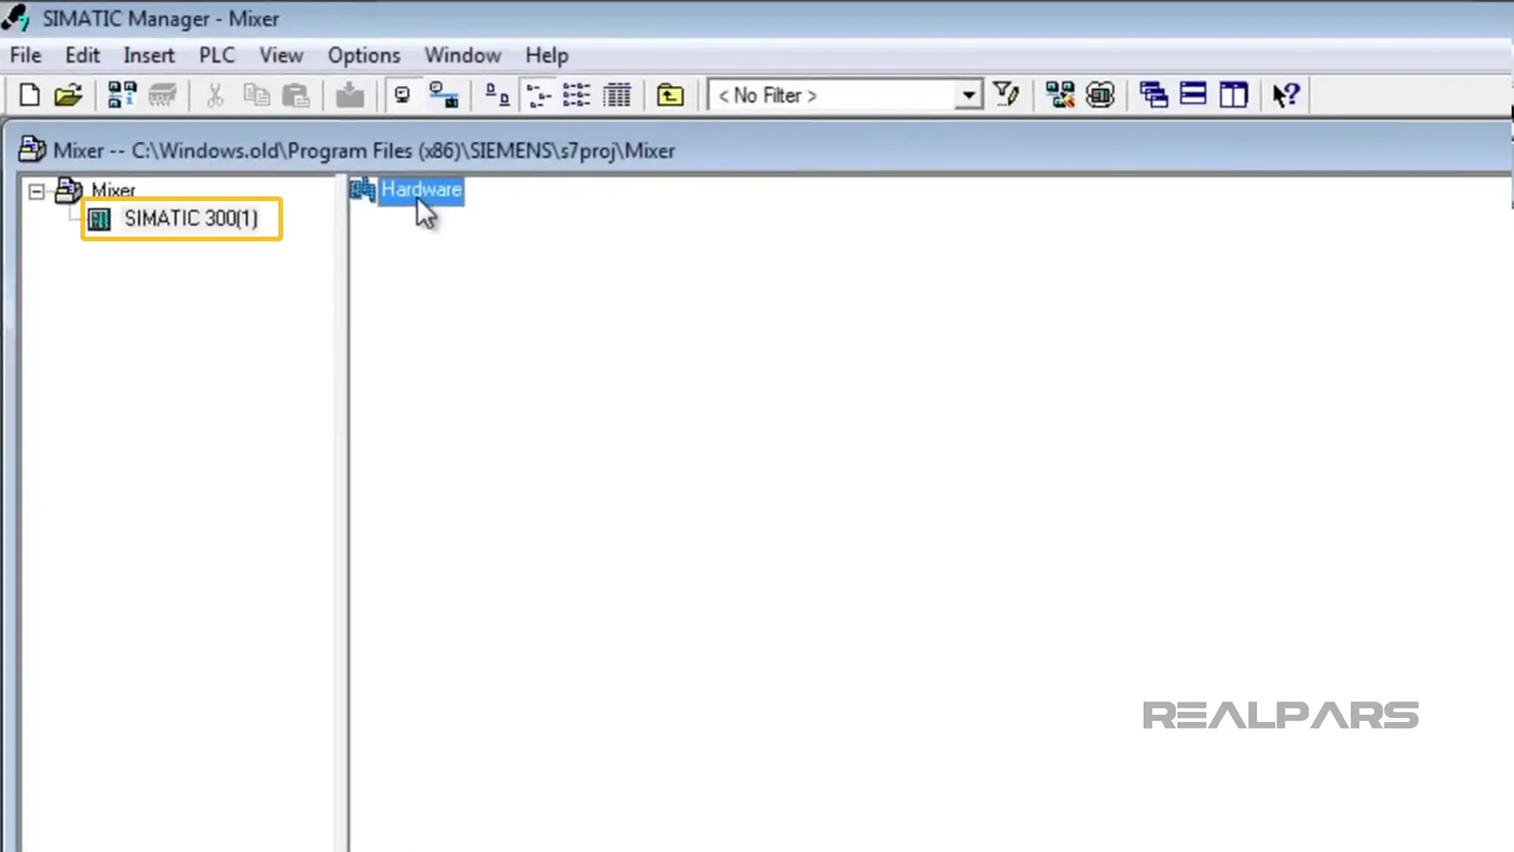Screen dimensions: 1514x852
Task: Click the Copy toolbar icon
Action: 256,95
